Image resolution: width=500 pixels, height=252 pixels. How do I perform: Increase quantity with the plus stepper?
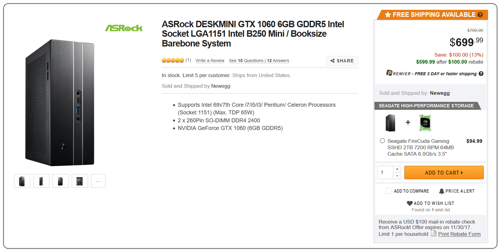pyautogui.click(x=397, y=169)
